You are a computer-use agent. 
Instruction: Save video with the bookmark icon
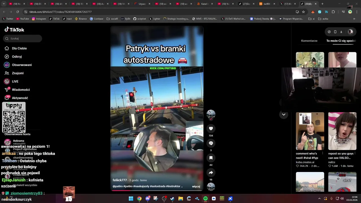click(211, 158)
